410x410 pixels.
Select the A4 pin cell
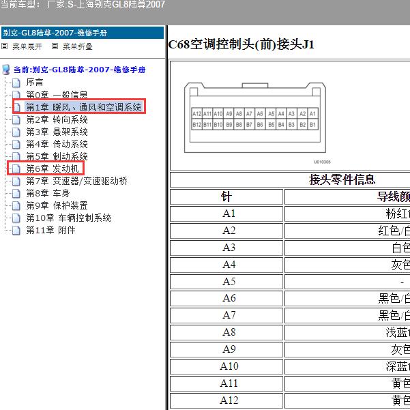click(x=226, y=265)
